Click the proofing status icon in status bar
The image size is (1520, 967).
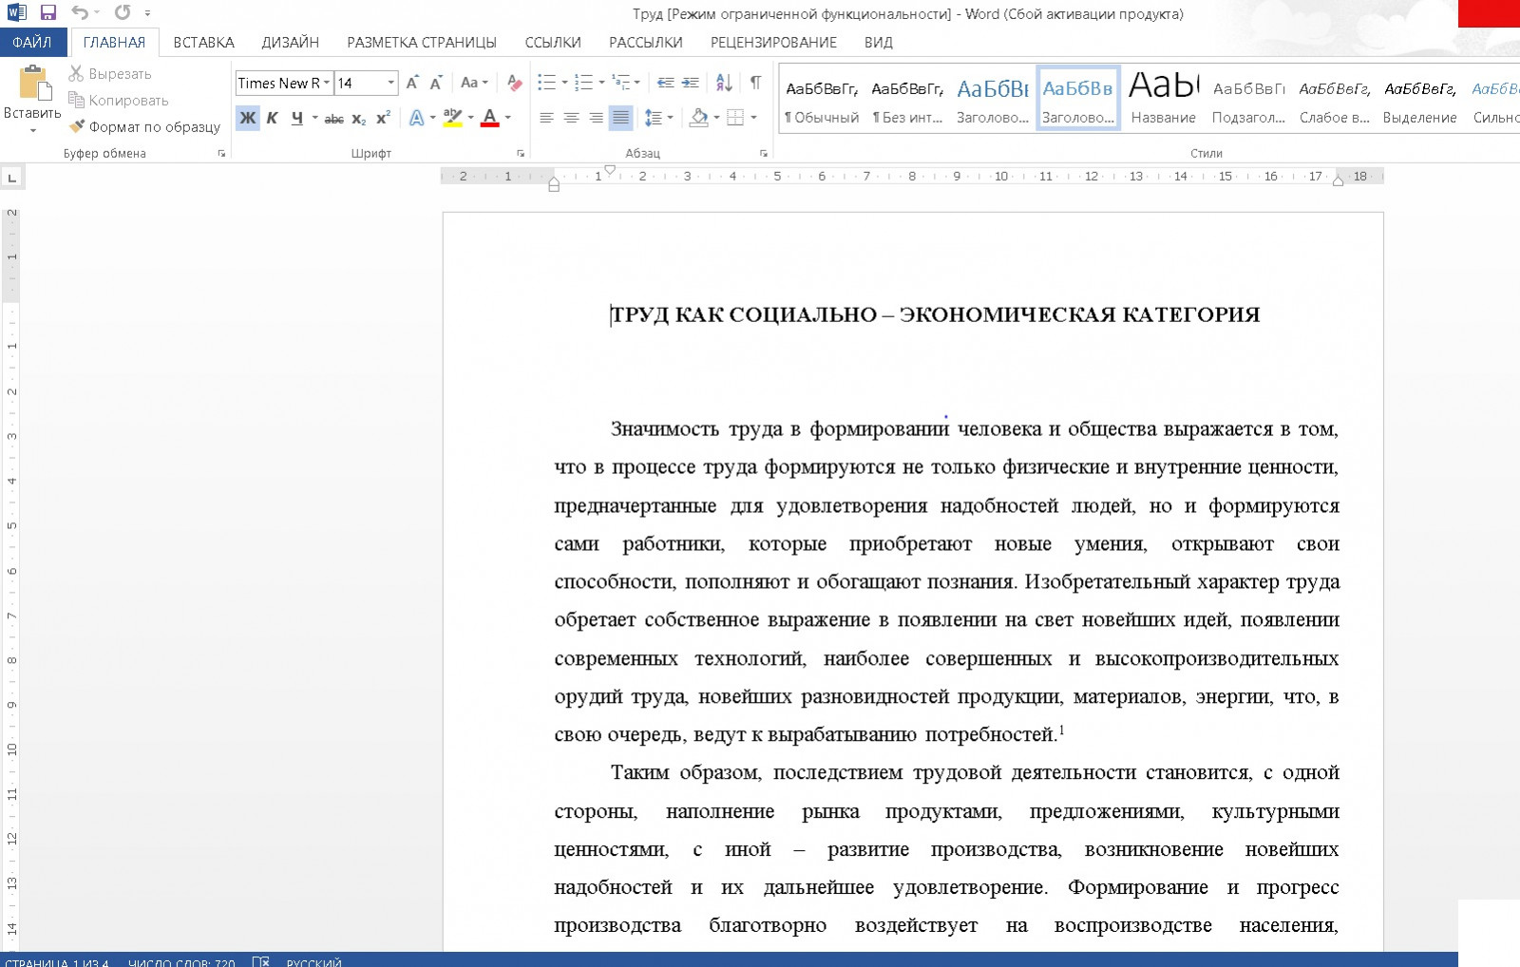(260, 961)
